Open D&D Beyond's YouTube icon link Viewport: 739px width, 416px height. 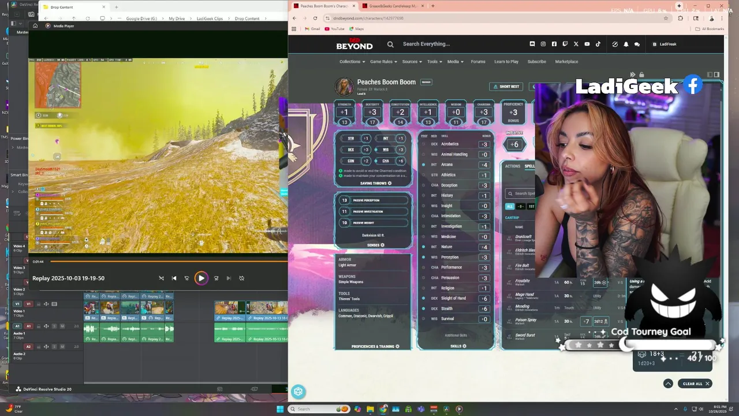click(587, 44)
